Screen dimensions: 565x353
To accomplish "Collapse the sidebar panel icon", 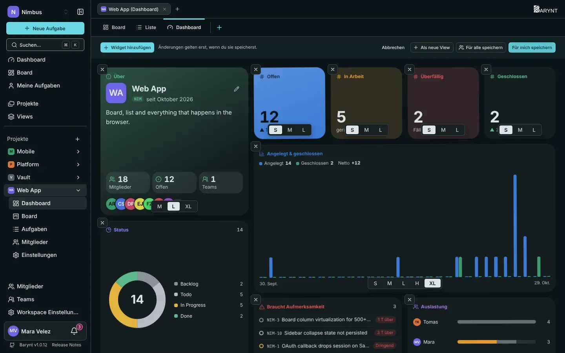I will pyautogui.click(x=80, y=12).
